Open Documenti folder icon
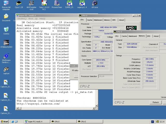Image resolution: width=166 pixels, height=124 pixels. [x=6, y=18]
